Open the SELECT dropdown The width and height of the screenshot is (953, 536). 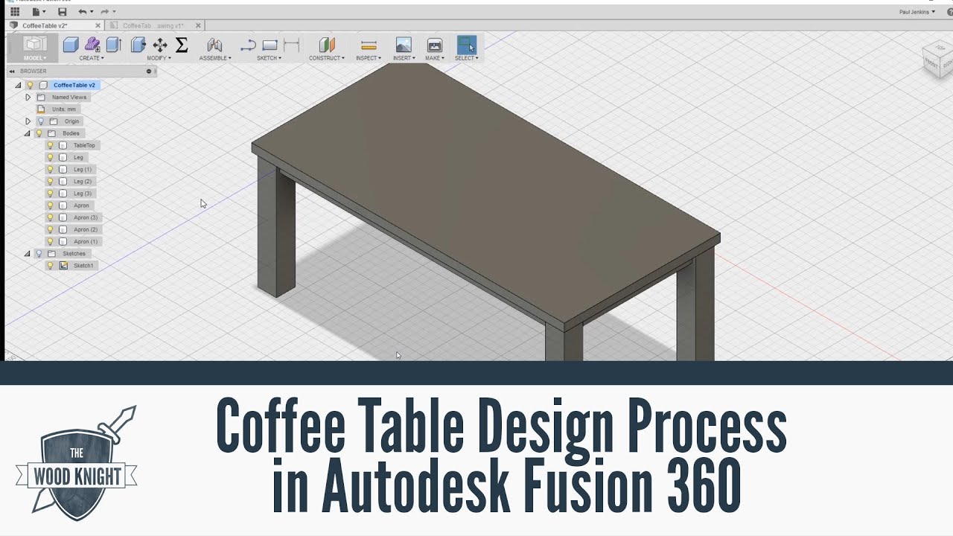tap(467, 58)
